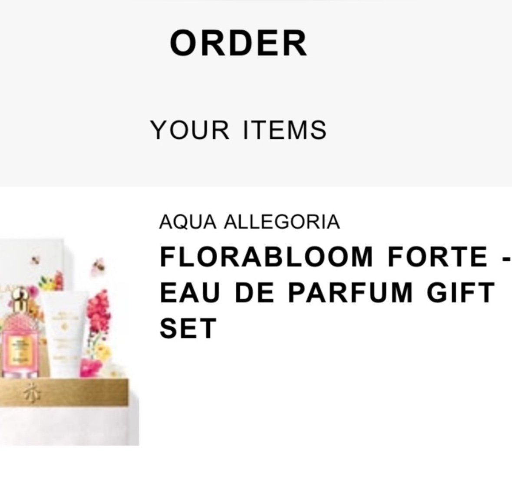Click the small bee near box lid
Screen dimensions: 512x483
click(x=35, y=260)
